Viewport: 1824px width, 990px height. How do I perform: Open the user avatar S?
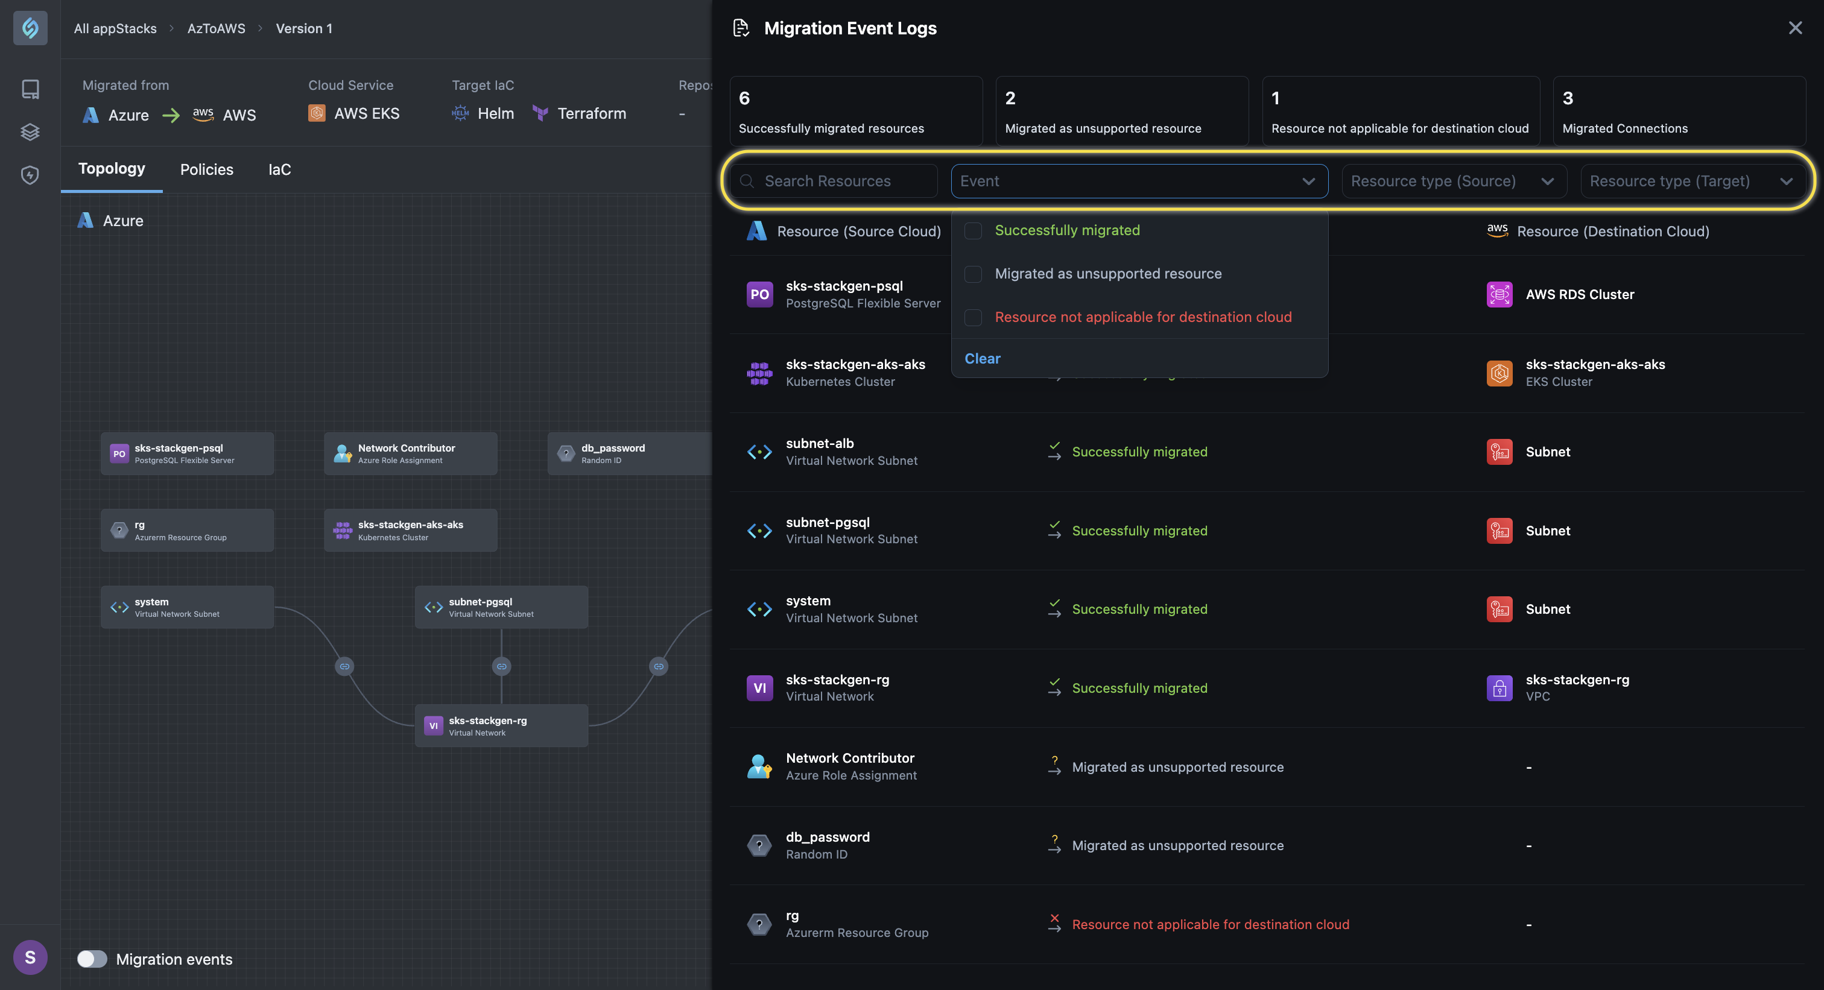pos(30,957)
